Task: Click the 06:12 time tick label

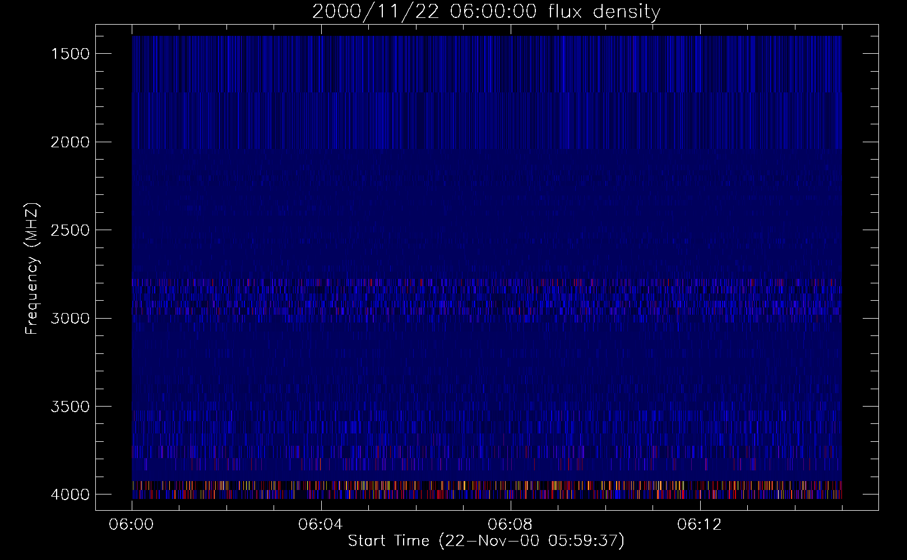Action: click(x=700, y=525)
